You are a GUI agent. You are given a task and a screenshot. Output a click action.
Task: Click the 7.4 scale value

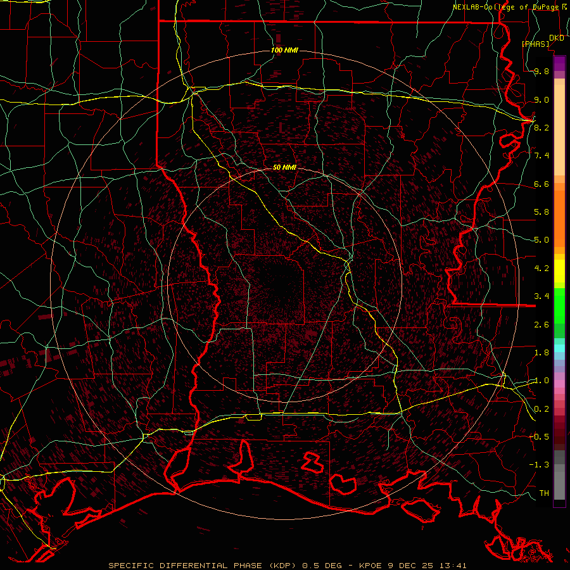pyautogui.click(x=541, y=156)
